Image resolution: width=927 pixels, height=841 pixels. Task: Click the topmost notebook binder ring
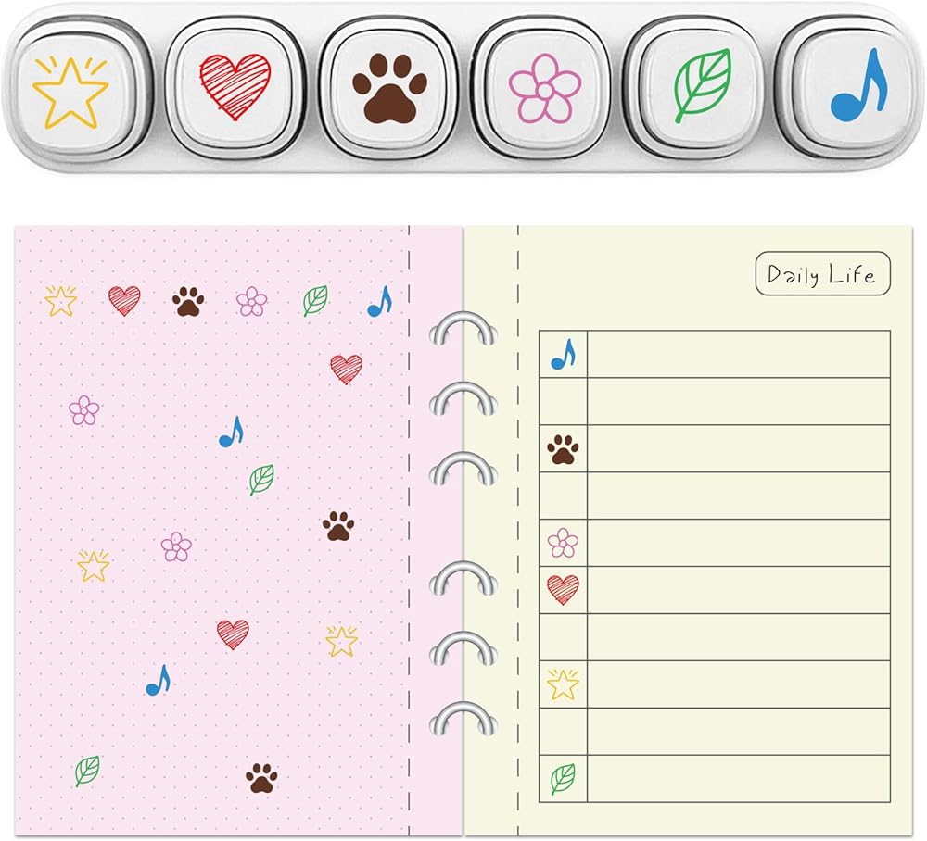point(463,329)
